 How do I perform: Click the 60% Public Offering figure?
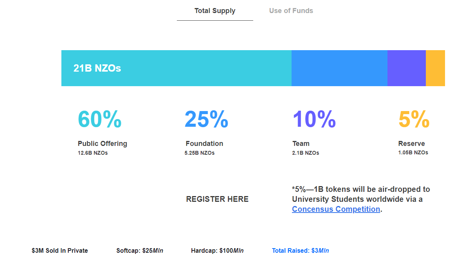[100, 119]
